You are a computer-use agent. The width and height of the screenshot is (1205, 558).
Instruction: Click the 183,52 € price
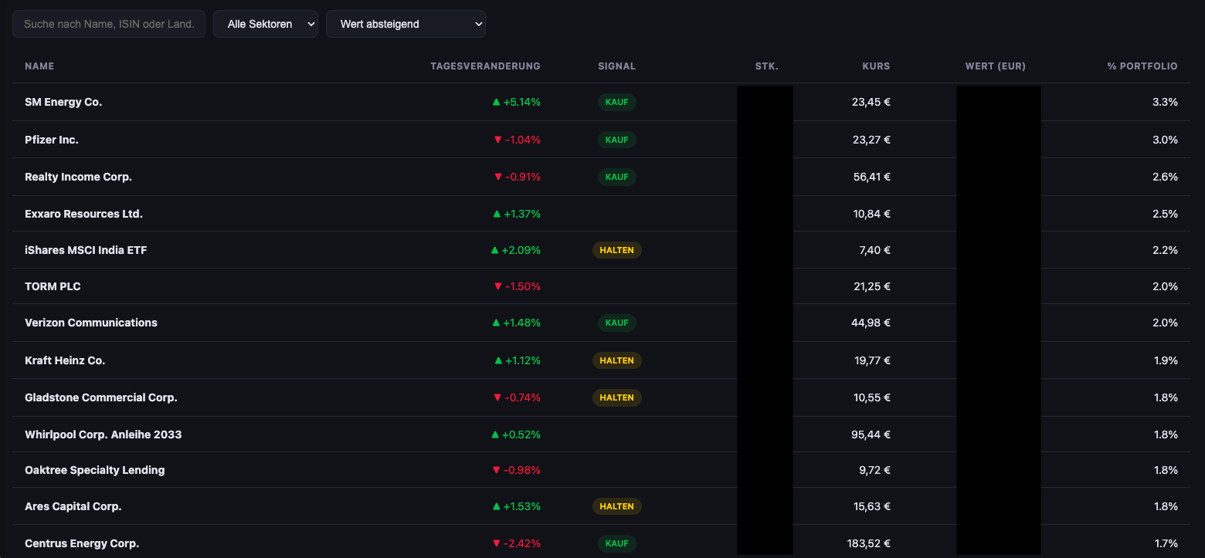click(x=869, y=543)
